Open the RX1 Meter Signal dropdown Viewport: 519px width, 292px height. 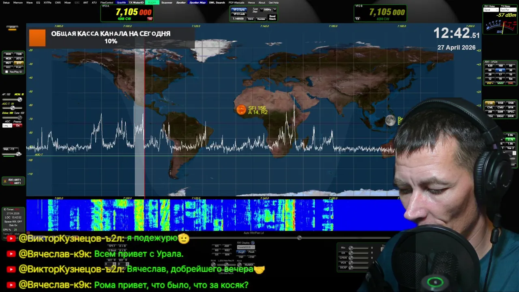point(491,10)
